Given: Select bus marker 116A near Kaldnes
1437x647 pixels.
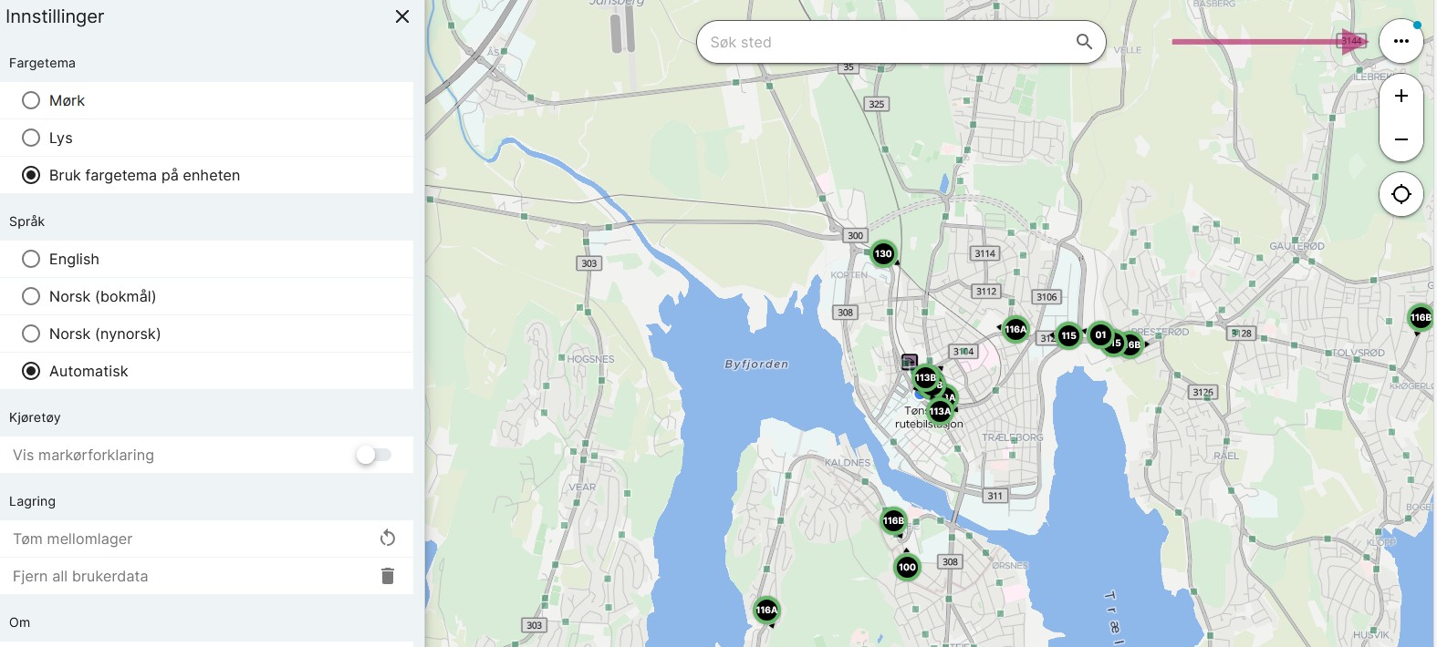Looking at the screenshot, I should 766,610.
